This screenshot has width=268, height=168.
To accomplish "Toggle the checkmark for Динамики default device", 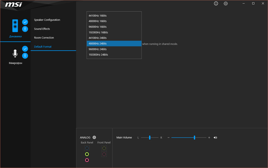I will [x=25, y=22].
